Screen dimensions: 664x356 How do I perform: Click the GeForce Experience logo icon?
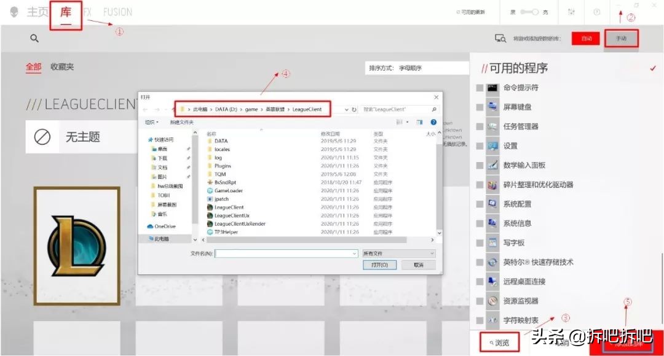(x=14, y=11)
